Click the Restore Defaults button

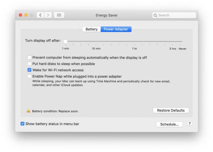coord(171,110)
